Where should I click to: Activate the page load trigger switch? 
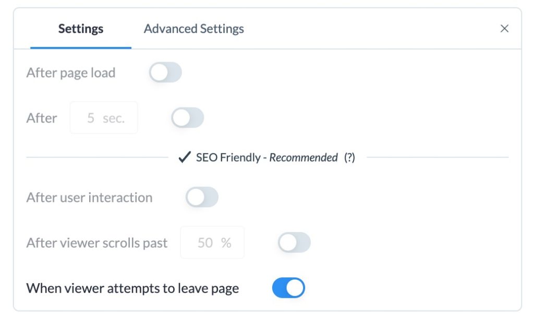165,72
